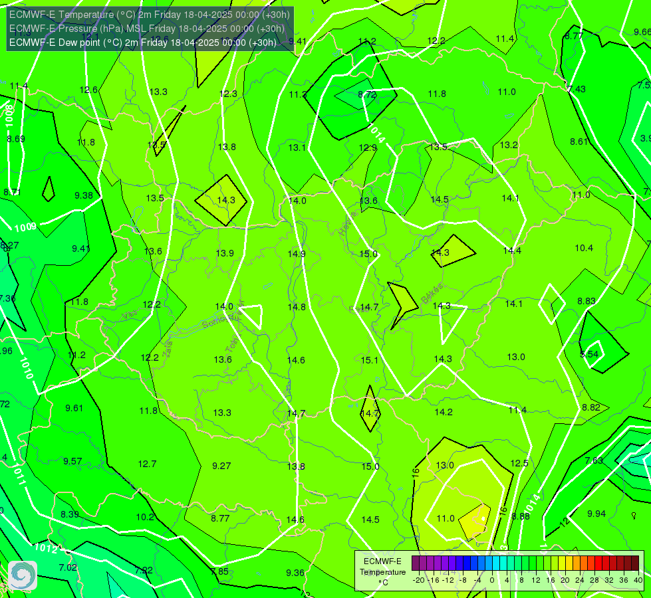Click the ECMWF-E Temperature °C legend title
The image size is (651, 598).
pos(382,572)
